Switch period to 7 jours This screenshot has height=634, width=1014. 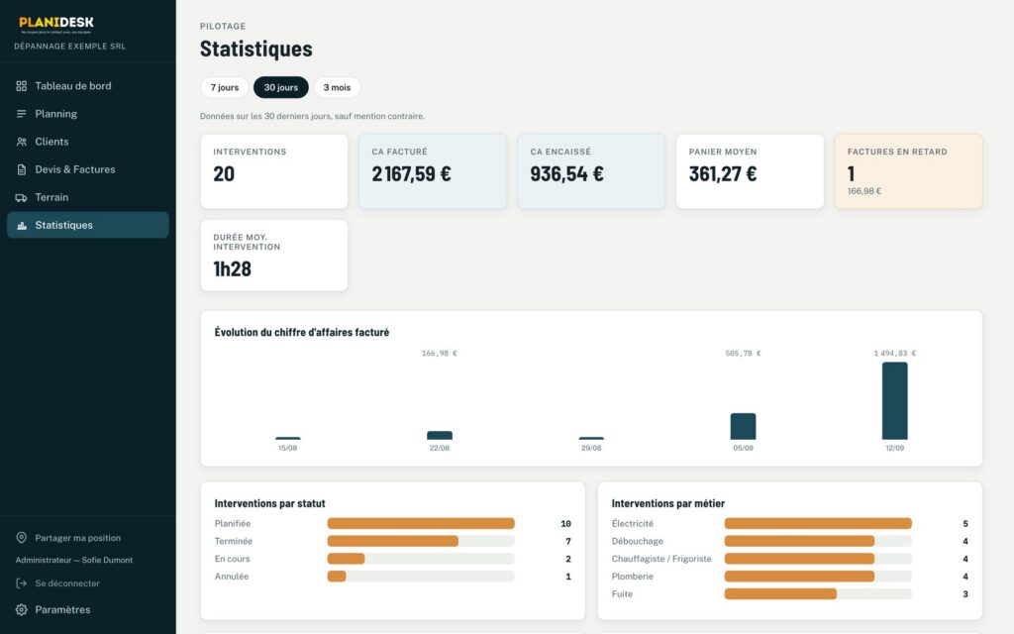225,87
